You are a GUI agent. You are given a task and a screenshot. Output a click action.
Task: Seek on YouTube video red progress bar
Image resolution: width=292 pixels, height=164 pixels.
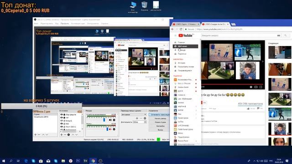coord(233,84)
